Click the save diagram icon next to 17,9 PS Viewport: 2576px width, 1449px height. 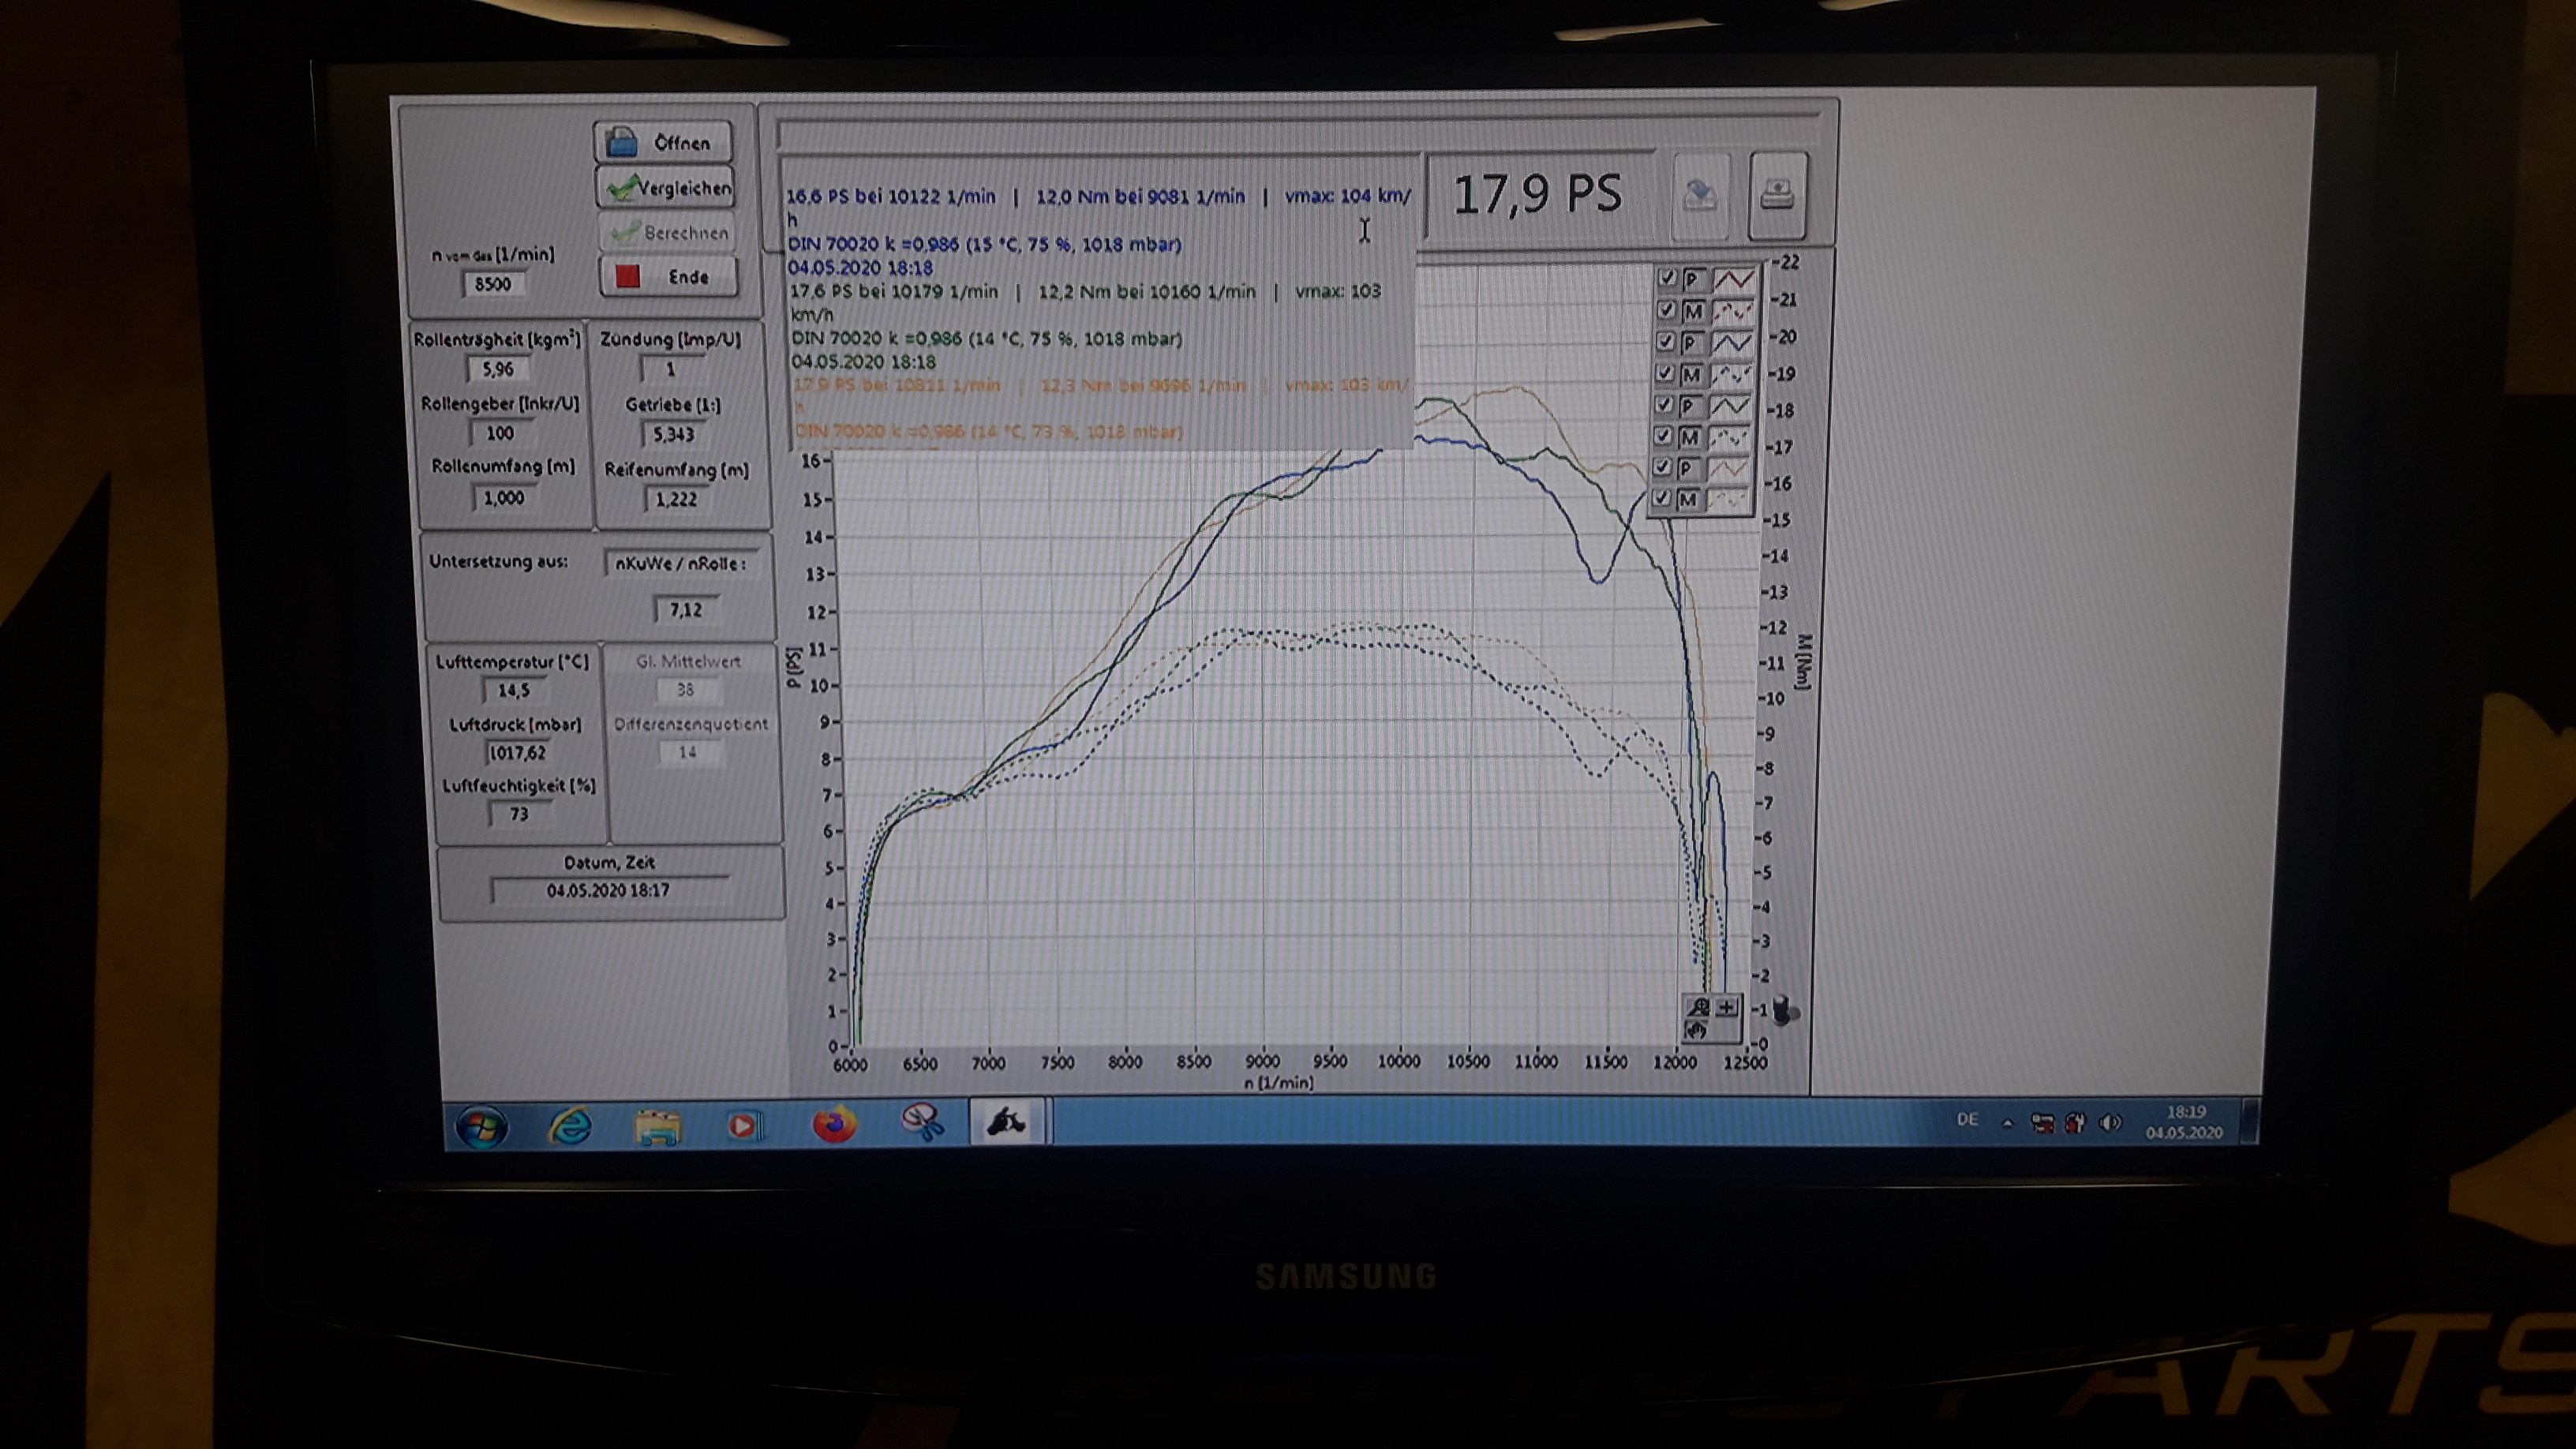pos(1701,194)
